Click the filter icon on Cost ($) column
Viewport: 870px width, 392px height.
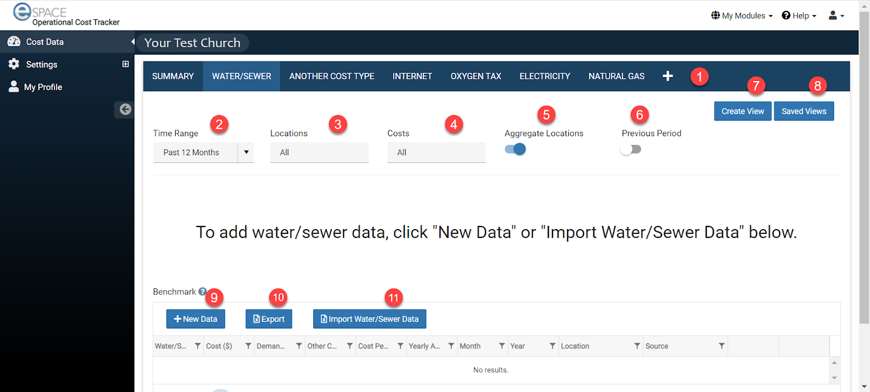pyautogui.click(x=248, y=346)
